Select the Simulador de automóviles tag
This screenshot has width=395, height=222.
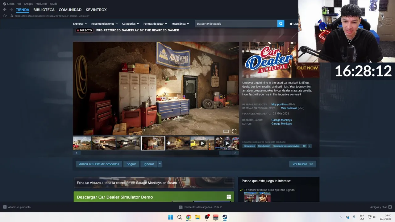click(x=286, y=146)
